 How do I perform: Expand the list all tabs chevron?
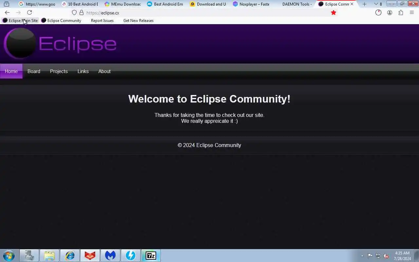click(376, 4)
